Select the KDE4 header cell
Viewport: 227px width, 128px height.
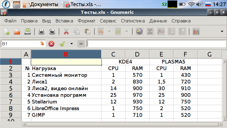(x=125, y=62)
